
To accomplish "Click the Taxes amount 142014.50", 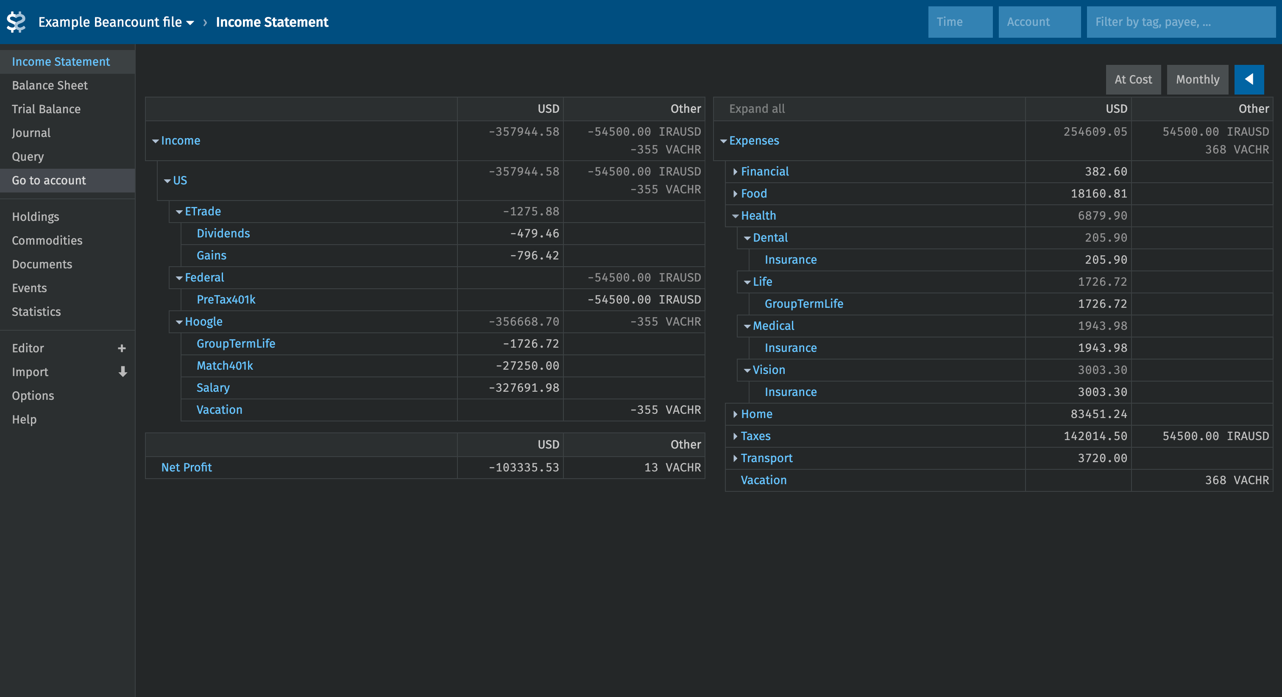I will coord(1095,436).
